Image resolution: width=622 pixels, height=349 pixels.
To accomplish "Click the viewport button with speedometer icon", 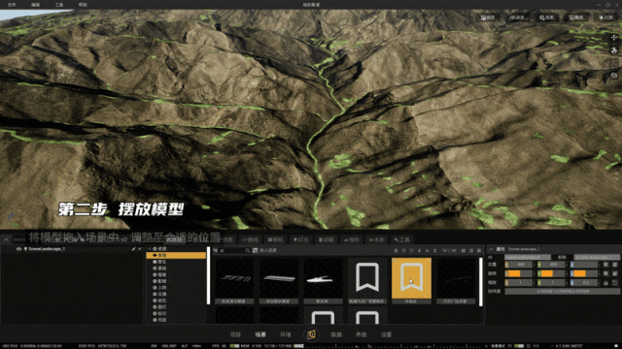I will pos(517,17).
